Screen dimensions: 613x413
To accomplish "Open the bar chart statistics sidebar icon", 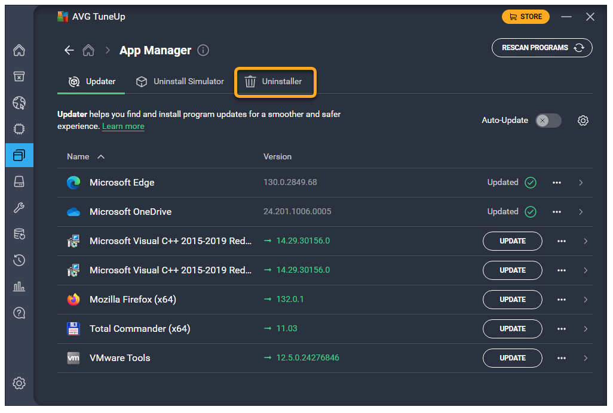I will [x=19, y=286].
